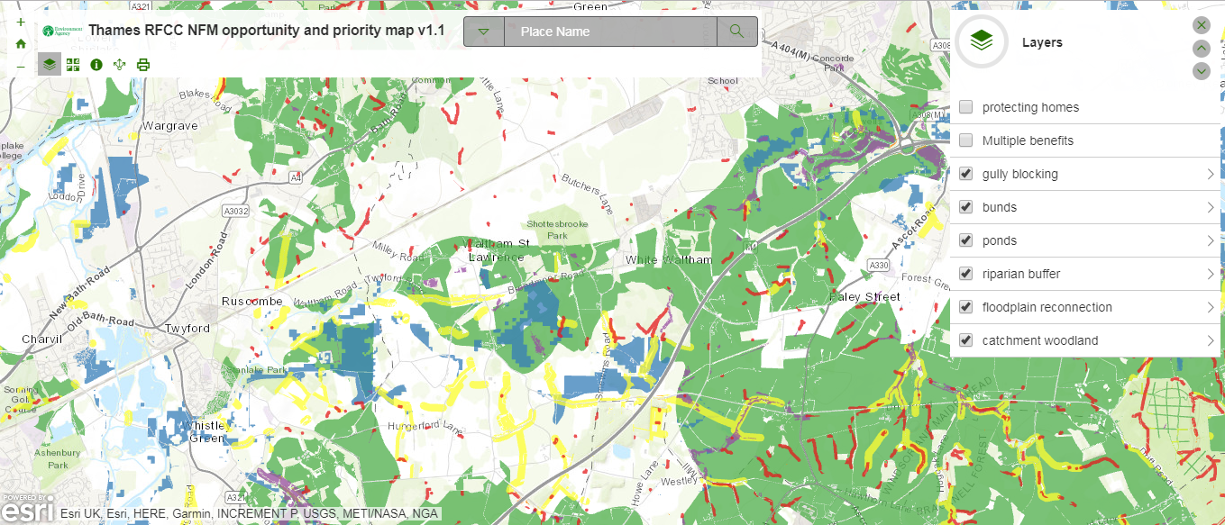The image size is (1225, 525).
Task: Open the information details tool
Action: click(x=96, y=64)
